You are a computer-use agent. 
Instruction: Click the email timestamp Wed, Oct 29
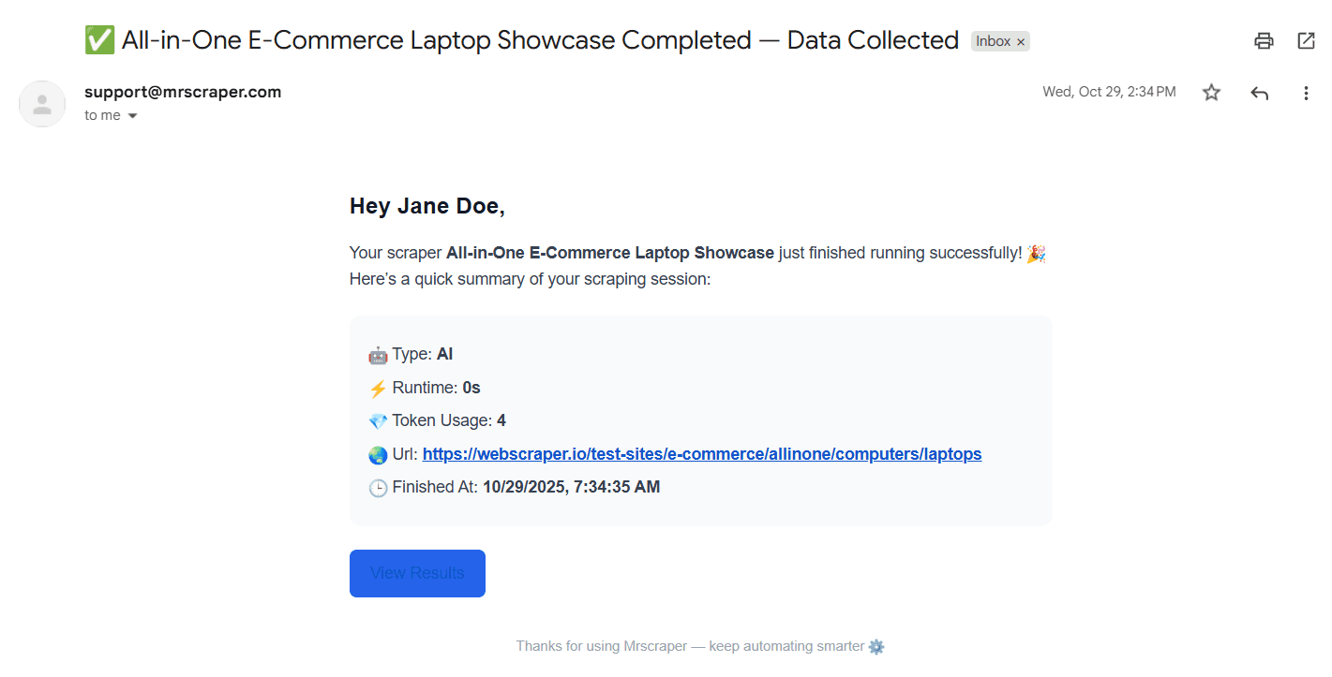point(1109,92)
